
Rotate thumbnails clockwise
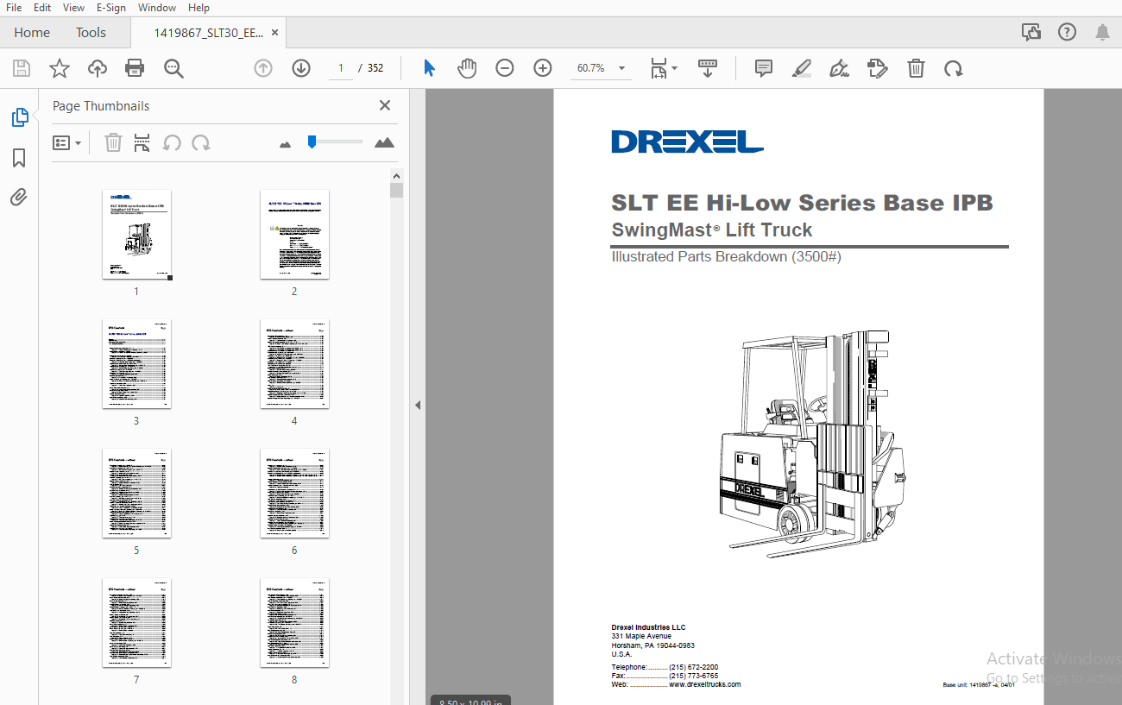201,142
